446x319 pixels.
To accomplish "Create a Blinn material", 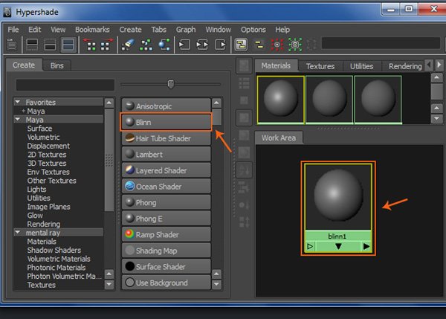I will [166, 122].
